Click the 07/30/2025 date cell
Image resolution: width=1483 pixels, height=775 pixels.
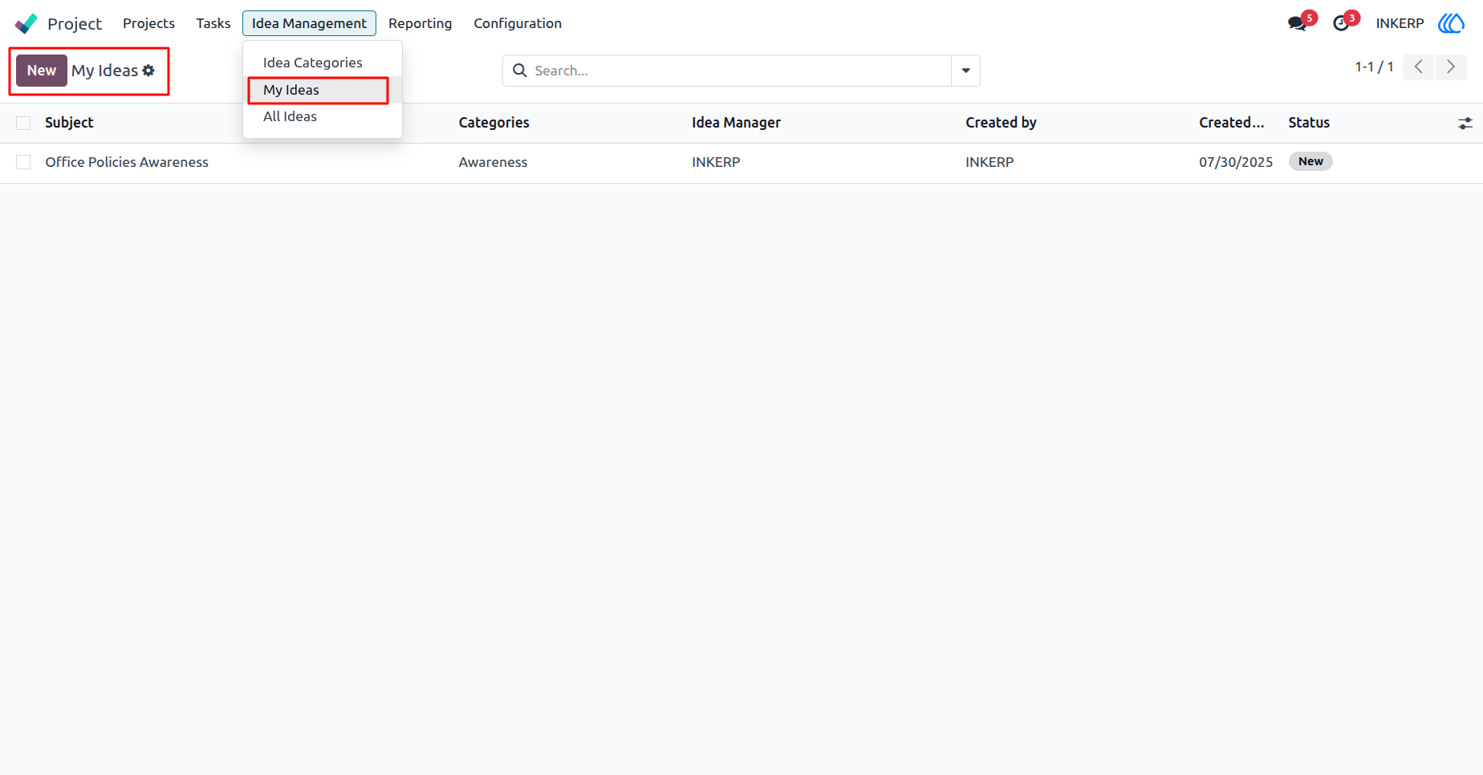(x=1236, y=162)
